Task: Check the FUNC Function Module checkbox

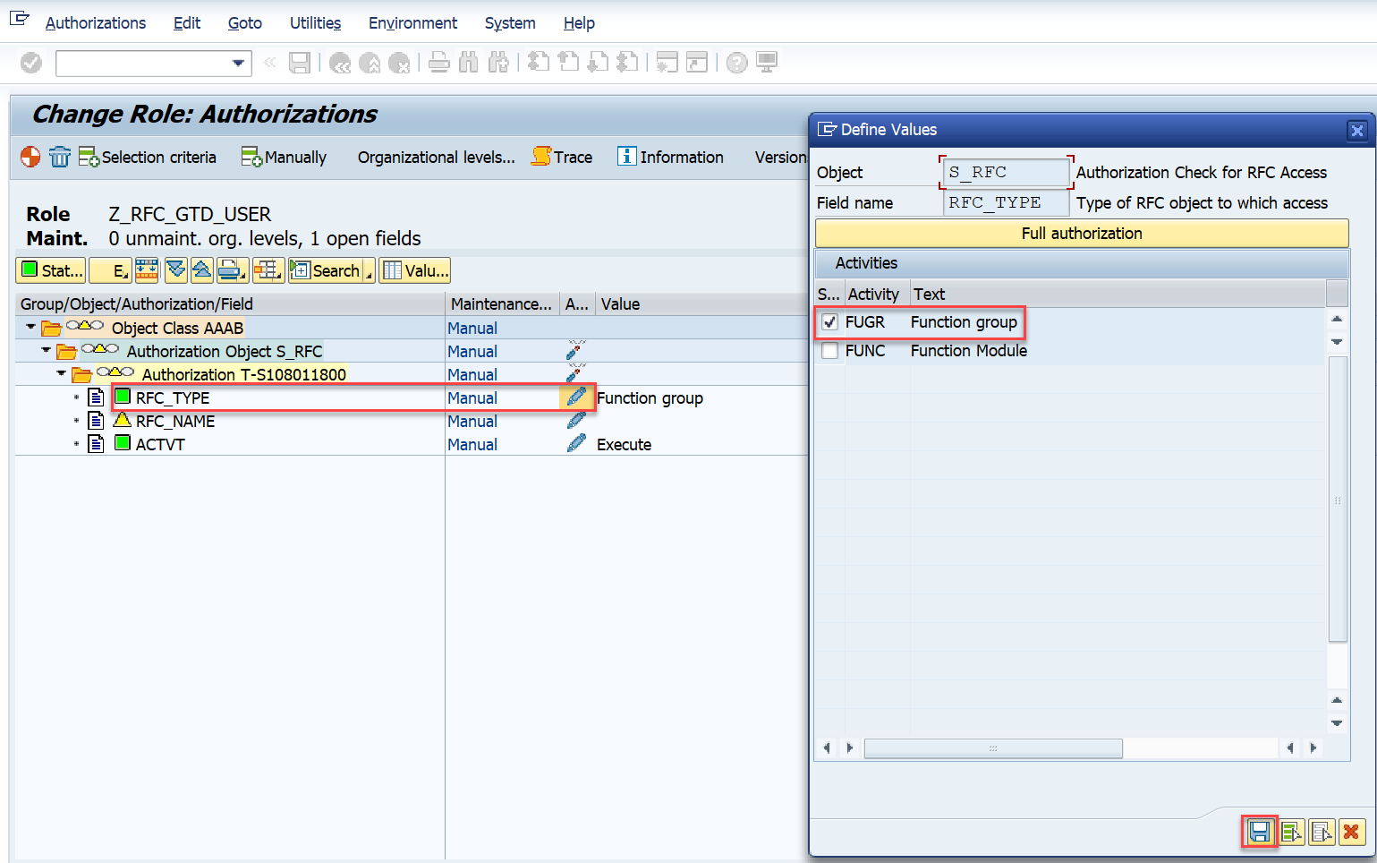Action: tap(830, 351)
